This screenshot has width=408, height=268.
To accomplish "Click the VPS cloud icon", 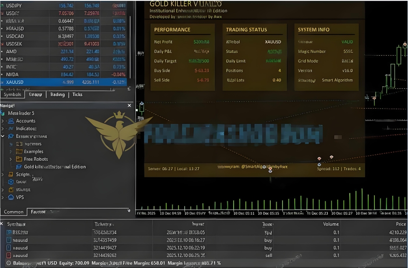I will point(11,197).
